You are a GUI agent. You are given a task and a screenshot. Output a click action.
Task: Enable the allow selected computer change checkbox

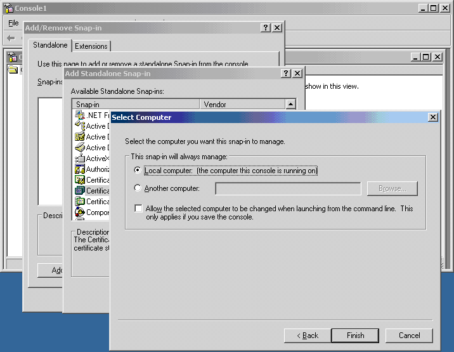tap(138, 208)
